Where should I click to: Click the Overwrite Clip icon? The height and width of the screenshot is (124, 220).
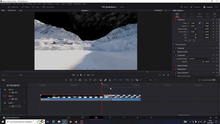[x=90, y=80]
